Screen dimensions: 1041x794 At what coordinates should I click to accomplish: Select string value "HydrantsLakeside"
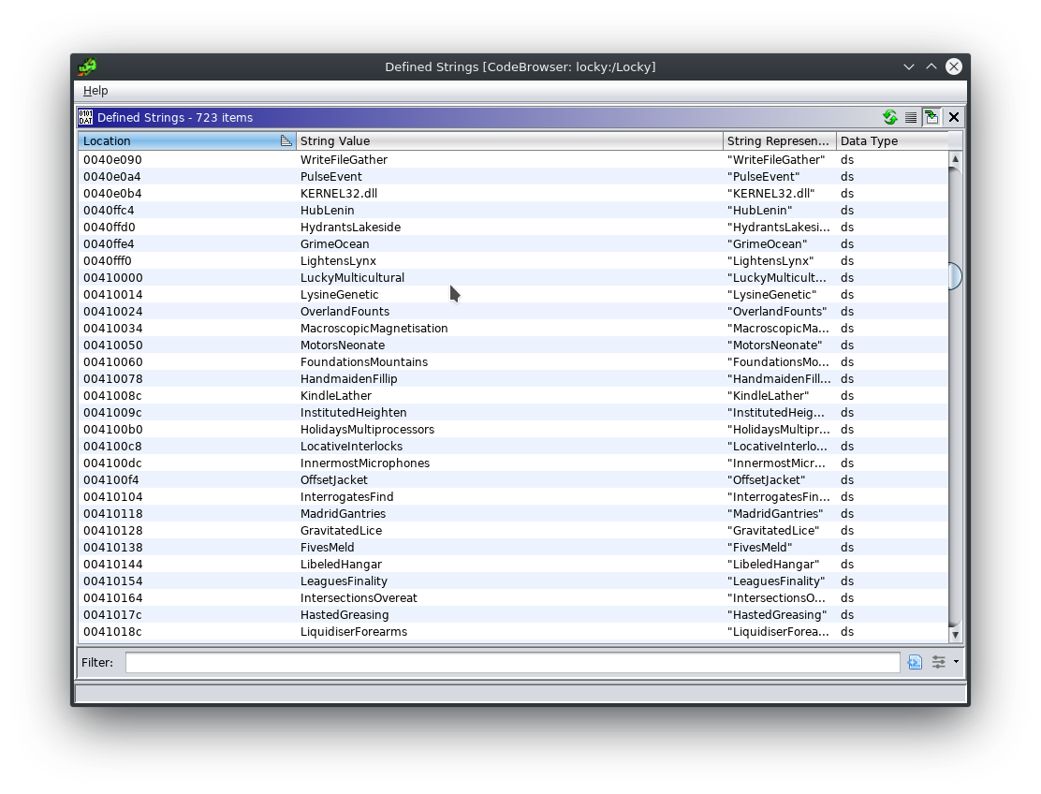pos(350,227)
